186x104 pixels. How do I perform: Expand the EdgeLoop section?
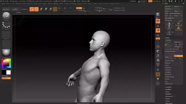pyautogui.click(x=168, y=63)
